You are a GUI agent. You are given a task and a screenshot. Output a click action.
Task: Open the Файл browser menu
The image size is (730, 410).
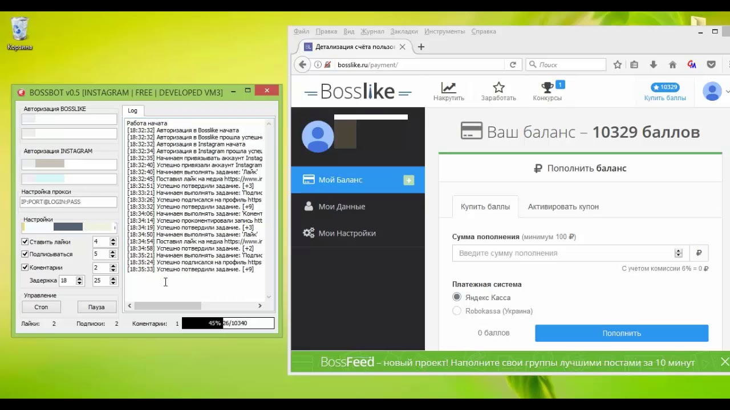click(302, 31)
